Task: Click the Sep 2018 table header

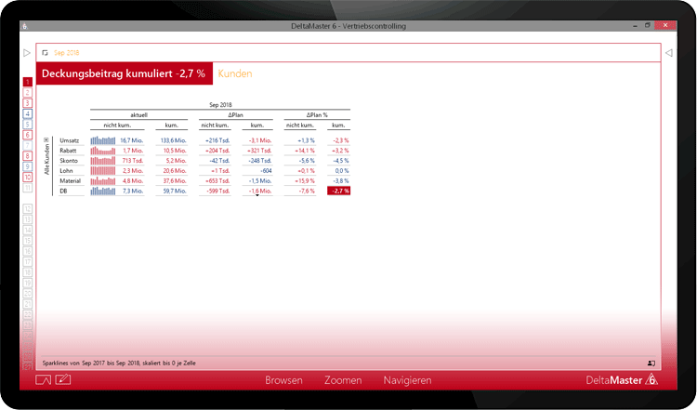Action: tap(220, 105)
